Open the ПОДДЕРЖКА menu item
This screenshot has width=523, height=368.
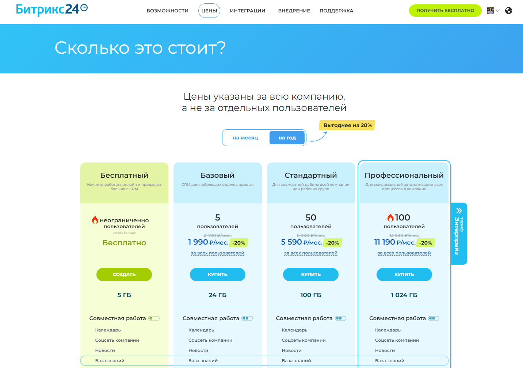click(x=336, y=11)
